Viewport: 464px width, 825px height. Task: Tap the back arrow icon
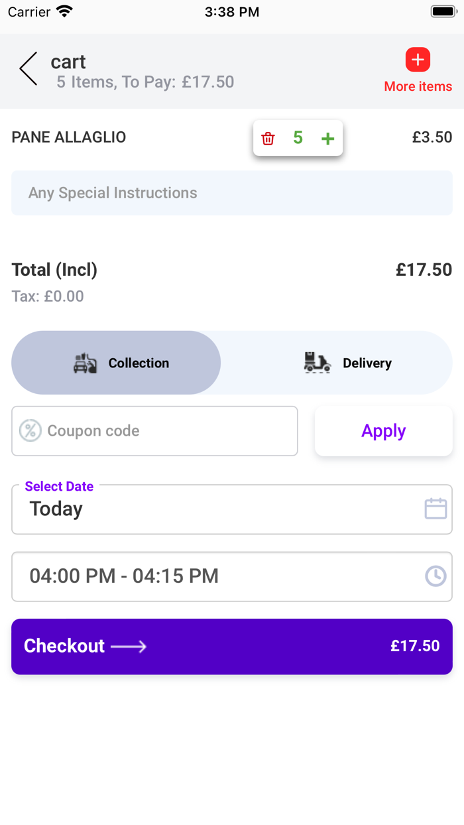[x=29, y=69]
